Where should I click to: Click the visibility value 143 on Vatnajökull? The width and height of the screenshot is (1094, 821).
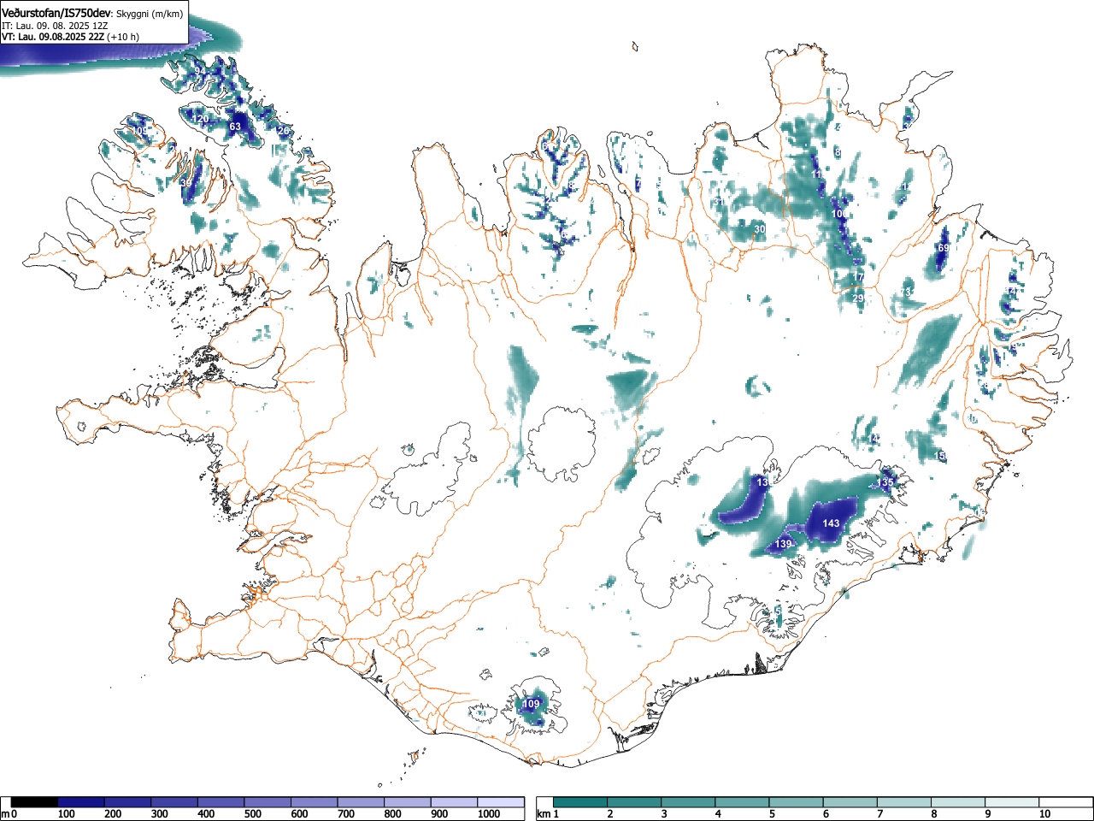tap(831, 523)
